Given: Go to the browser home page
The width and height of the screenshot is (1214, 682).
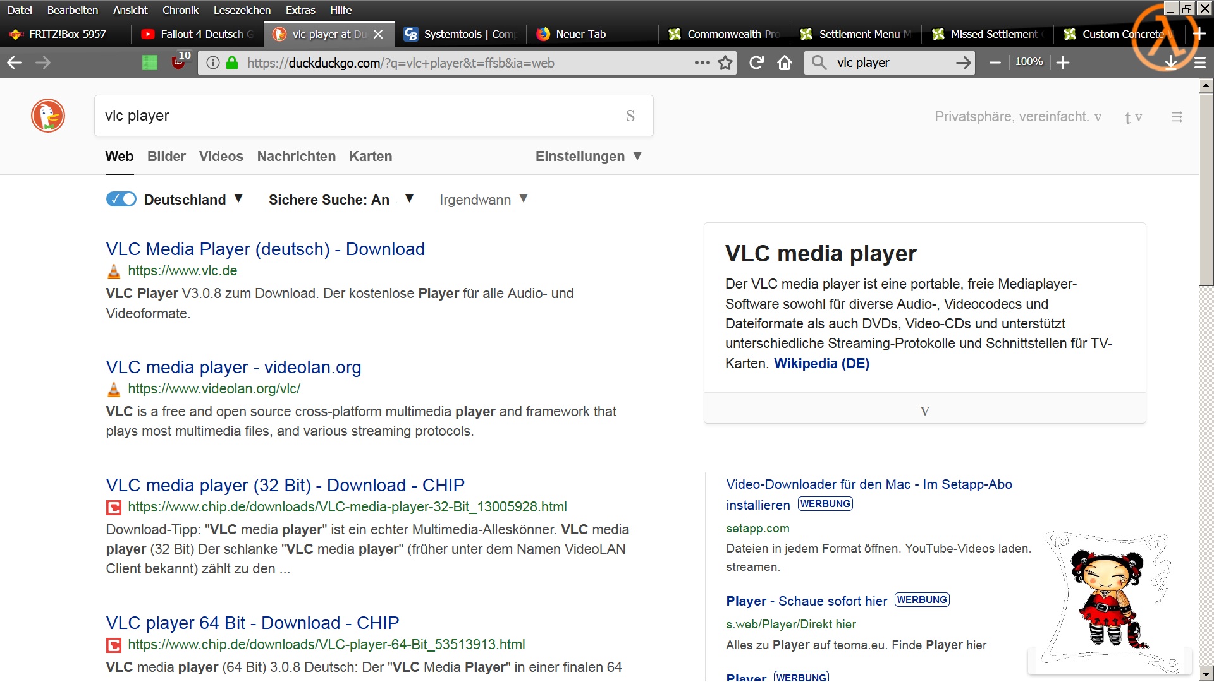Looking at the screenshot, I should click(x=785, y=63).
